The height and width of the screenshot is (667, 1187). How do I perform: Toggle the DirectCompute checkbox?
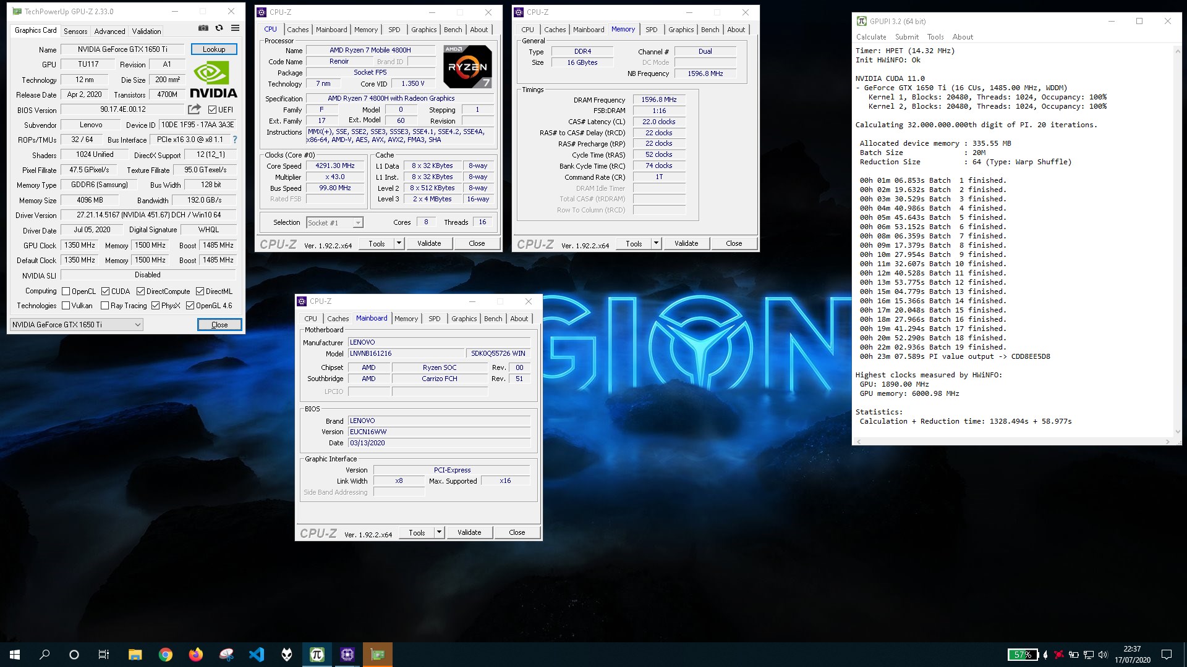click(140, 292)
